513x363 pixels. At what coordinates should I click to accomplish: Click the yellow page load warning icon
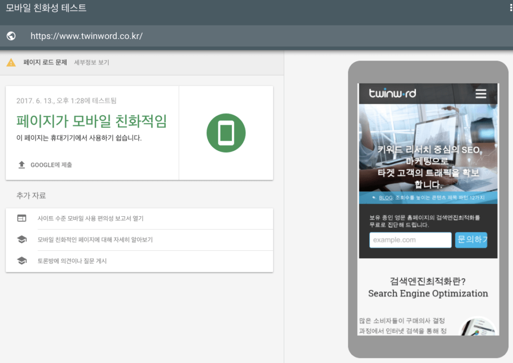tap(11, 62)
